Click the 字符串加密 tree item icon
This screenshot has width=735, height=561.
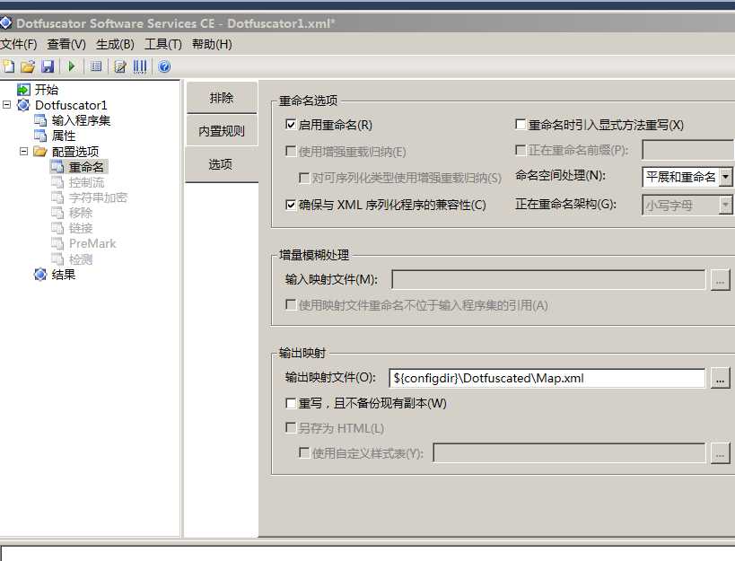pos(57,197)
